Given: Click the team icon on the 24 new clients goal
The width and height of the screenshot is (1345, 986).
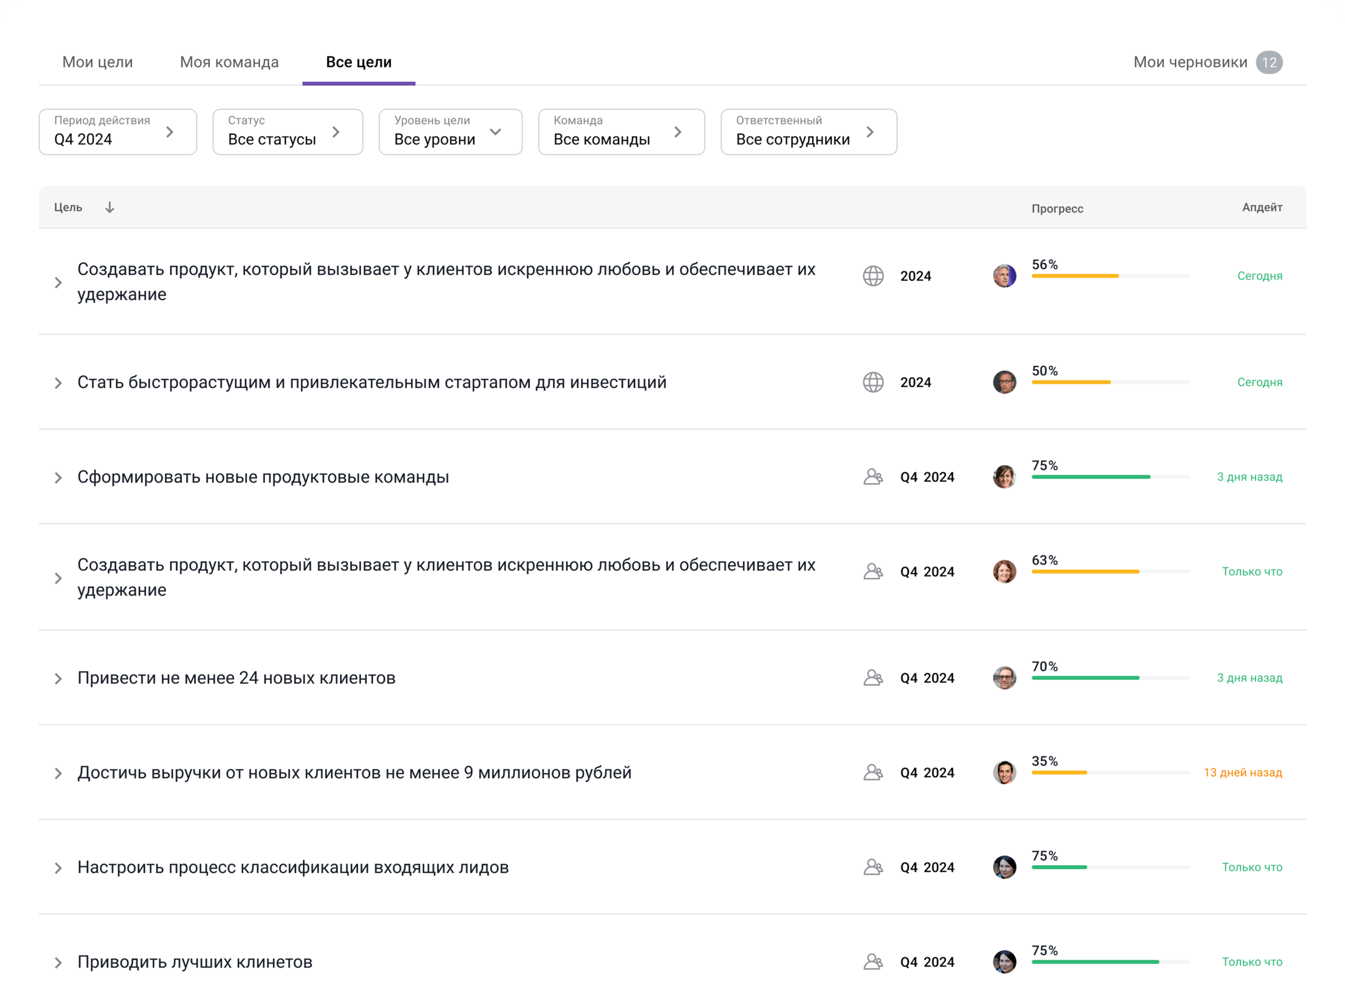Looking at the screenshot, I should [x=874, y=677].
